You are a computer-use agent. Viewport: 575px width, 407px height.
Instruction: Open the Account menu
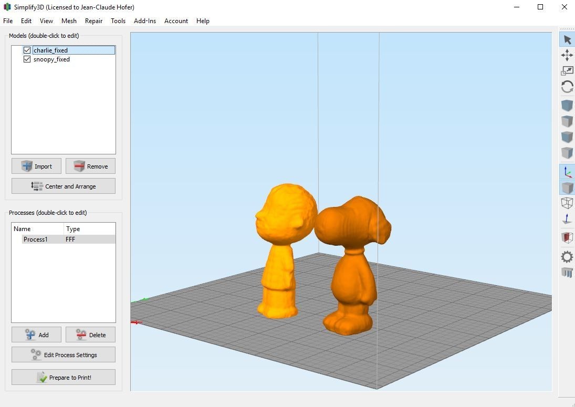(176, 21)
